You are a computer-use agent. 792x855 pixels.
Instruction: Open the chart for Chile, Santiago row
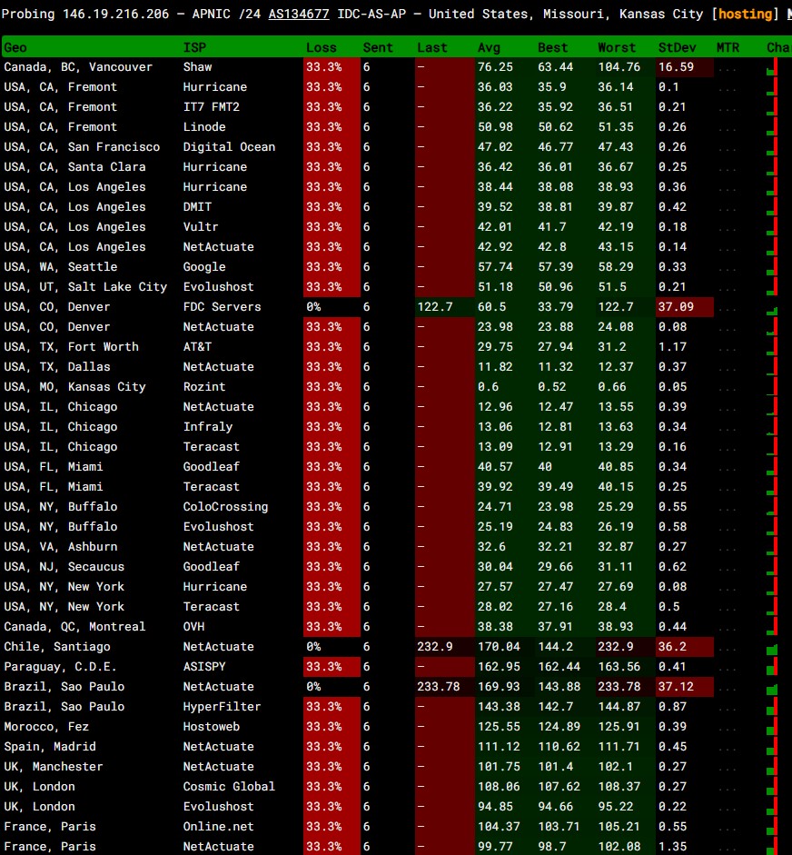coord(772,647)
